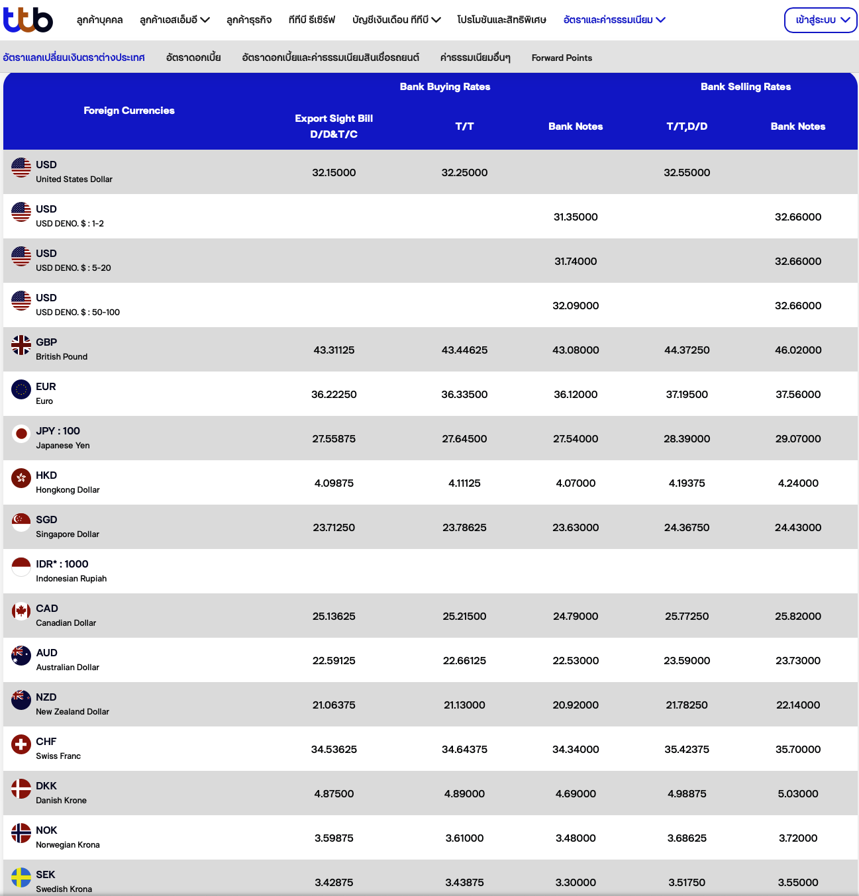Open the เข้าสู่ระบบ login button
The image size is (859, 896).
(821, 20)
